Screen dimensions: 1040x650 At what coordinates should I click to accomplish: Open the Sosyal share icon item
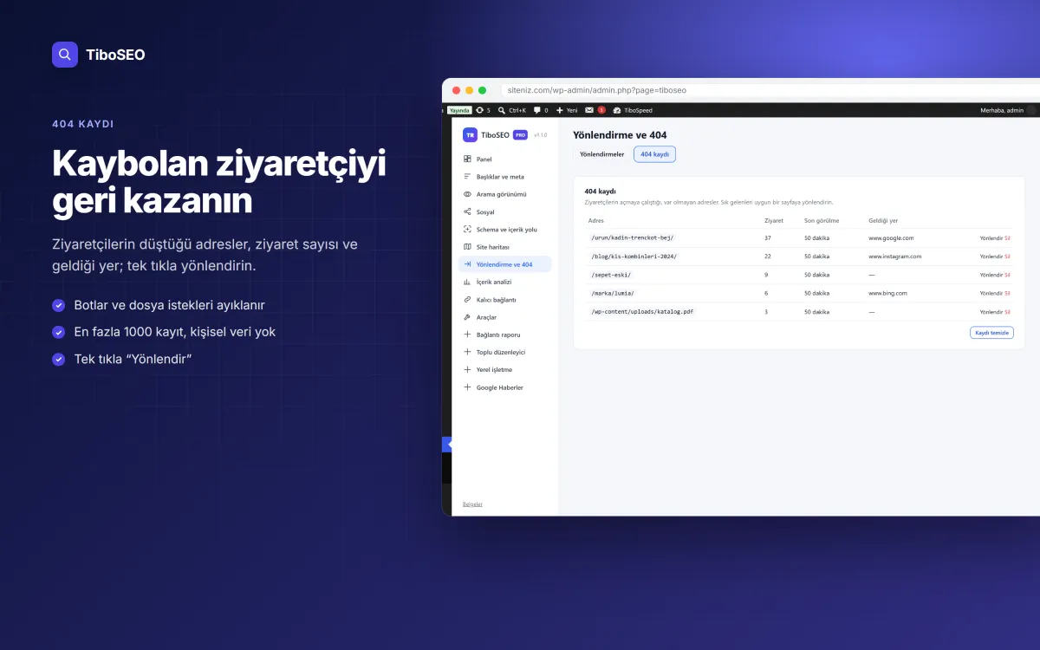pos(467,211)
